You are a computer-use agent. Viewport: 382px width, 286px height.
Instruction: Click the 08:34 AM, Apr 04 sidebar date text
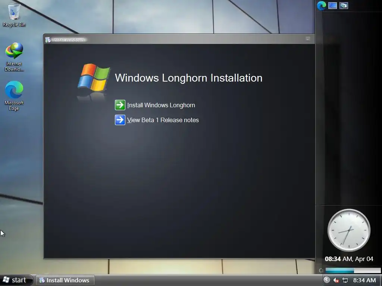(x=349, y=259)
